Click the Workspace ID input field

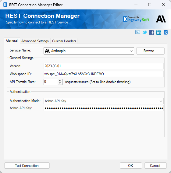coord(104,74)
